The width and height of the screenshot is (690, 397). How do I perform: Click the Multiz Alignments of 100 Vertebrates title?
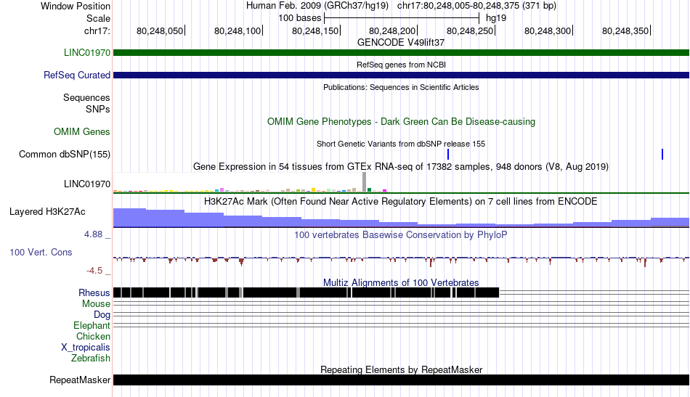point(400,282)
